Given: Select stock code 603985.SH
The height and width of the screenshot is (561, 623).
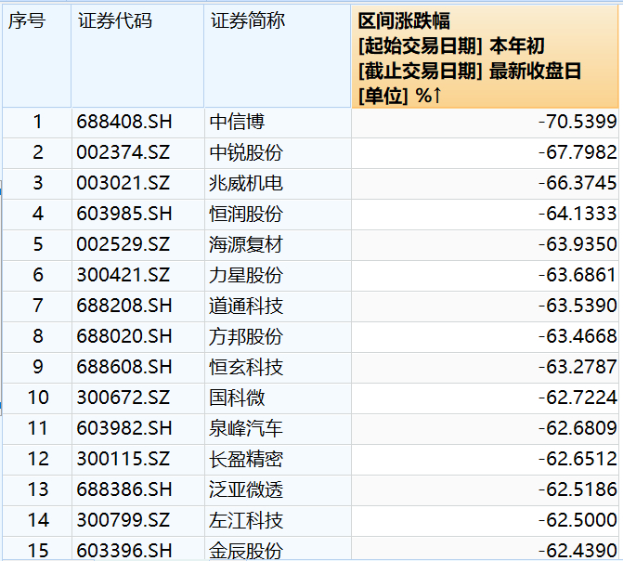Looking at the screenshot, I should pyautogui.click(x=124, y=214).
